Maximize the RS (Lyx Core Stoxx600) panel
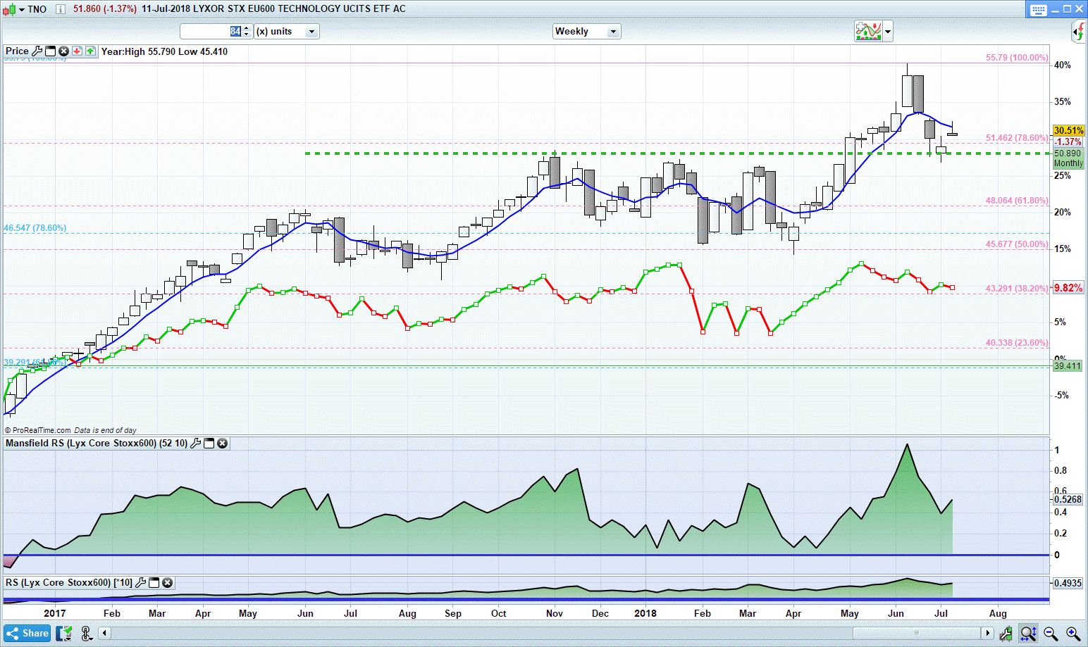Image resolution: width=1088 pixels, height=647 pixels. click(154, 583)
